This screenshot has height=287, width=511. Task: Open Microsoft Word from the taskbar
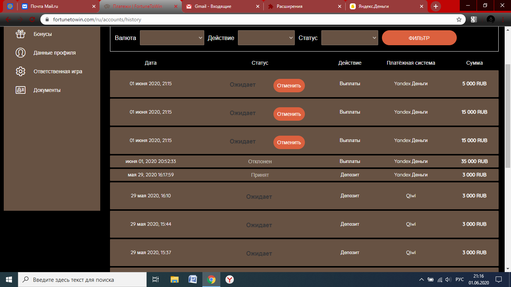[193, 280]
